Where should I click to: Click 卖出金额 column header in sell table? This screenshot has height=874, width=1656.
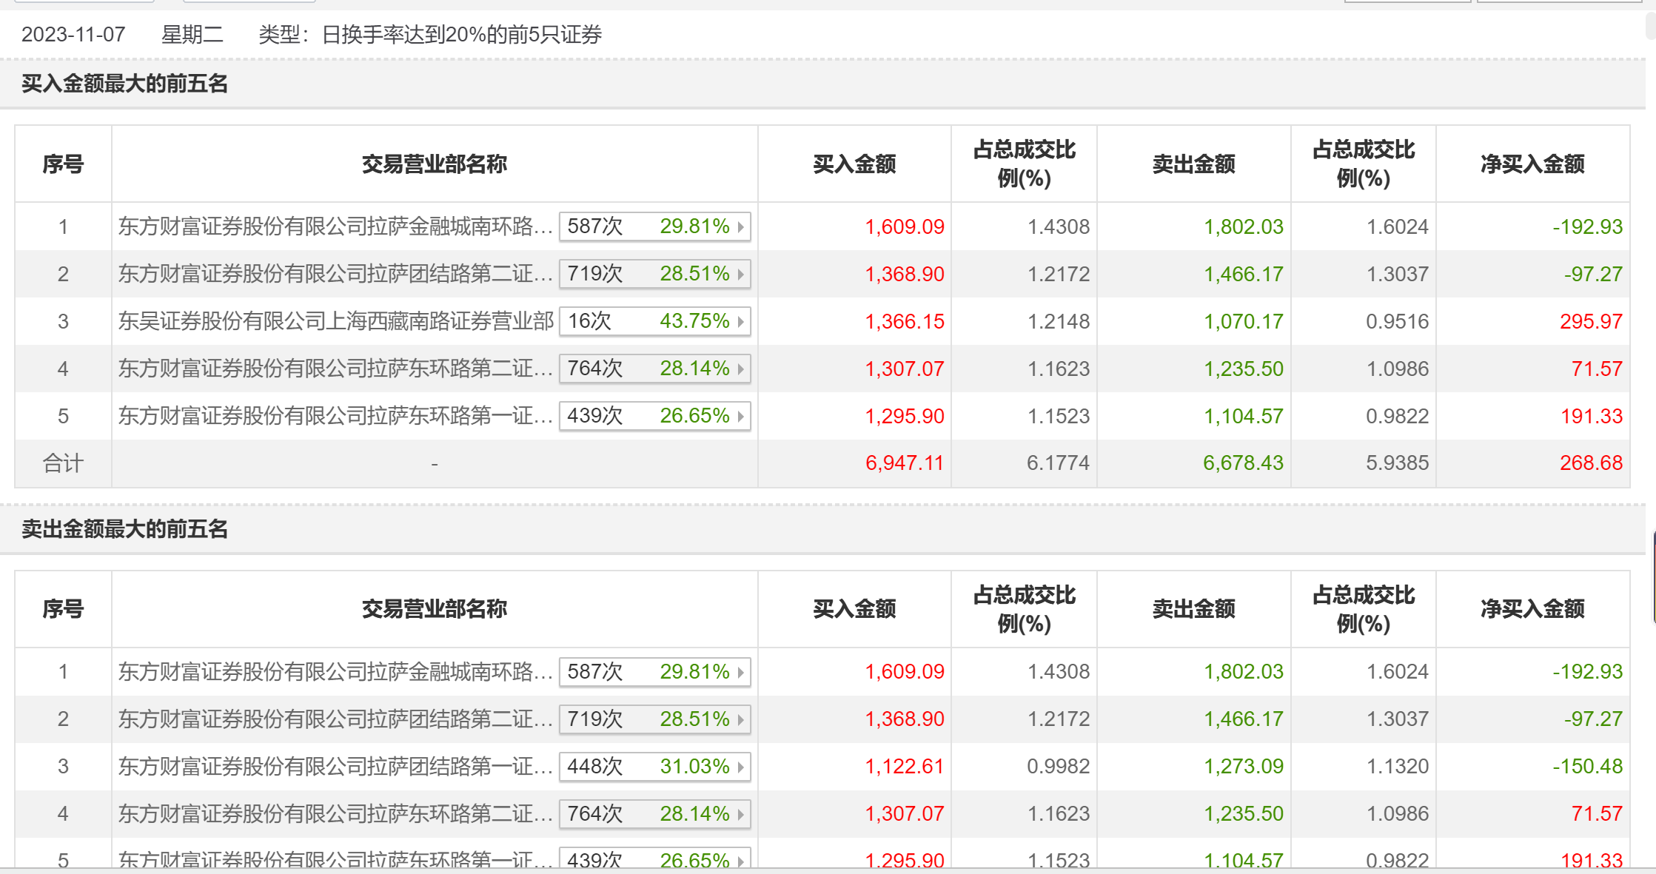(x=1193, y=609)
